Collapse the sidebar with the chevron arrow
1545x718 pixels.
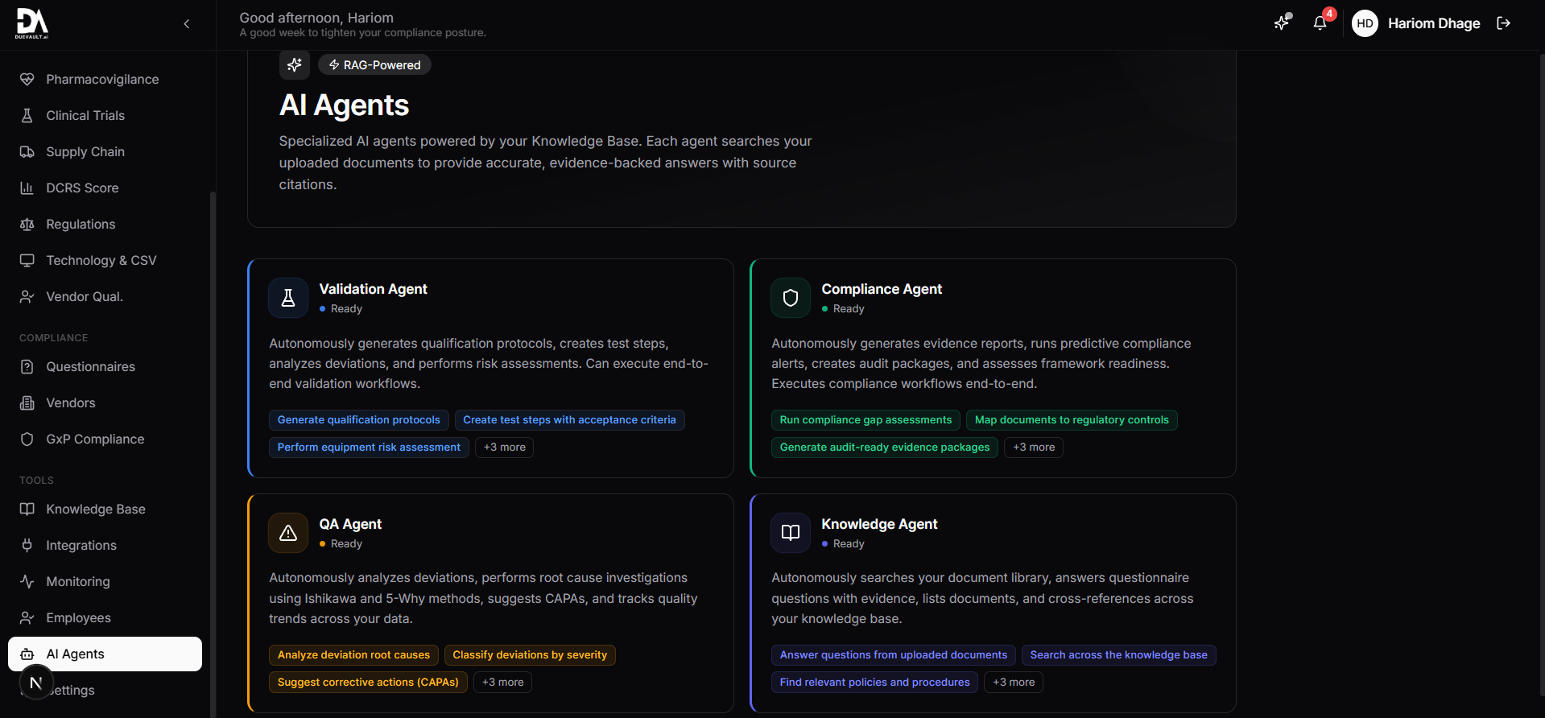[x=187, y=24]
